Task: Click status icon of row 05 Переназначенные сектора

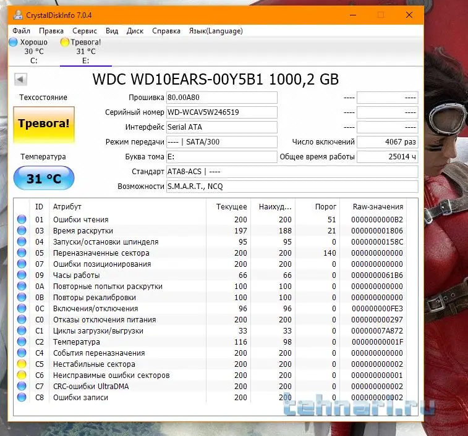Action: [x=22, y=253]
